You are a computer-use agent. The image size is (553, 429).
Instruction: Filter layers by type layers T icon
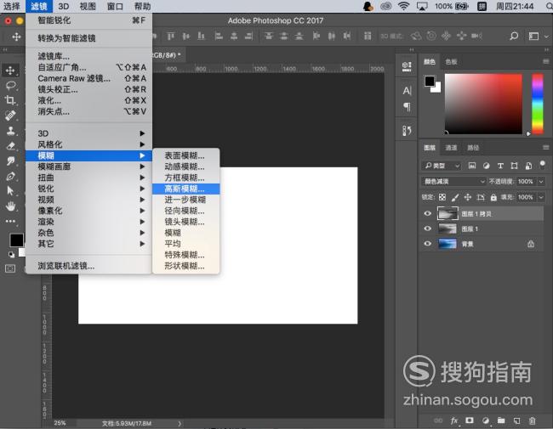[x=500, y=166]
